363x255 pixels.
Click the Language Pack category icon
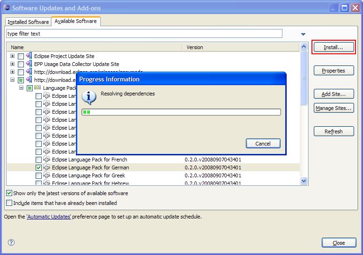click(x=37, y=87)
